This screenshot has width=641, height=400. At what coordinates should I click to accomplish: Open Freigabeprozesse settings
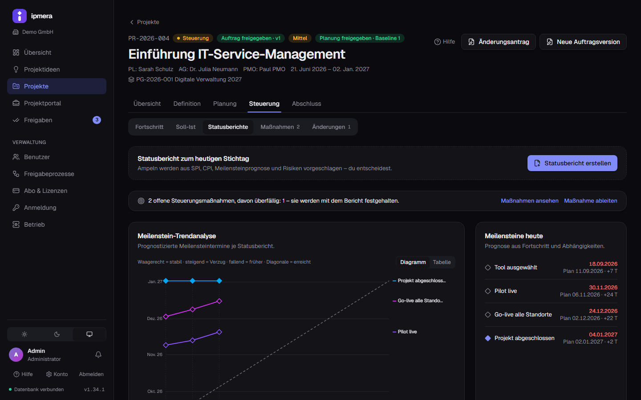pos(57,174)
